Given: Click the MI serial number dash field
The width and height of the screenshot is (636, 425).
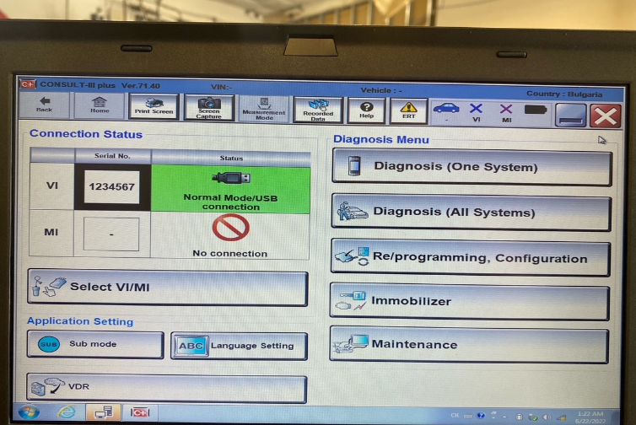Looking at the screenshot, I should coord(111,234).
